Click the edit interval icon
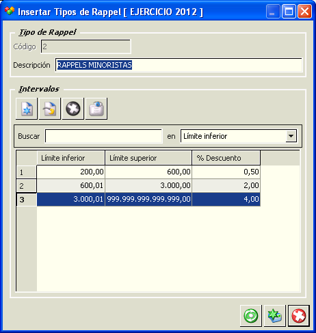 (x=50, y=109)
